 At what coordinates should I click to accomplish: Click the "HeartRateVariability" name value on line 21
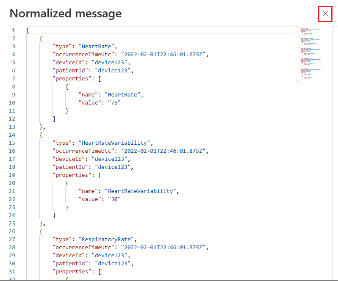142,191
